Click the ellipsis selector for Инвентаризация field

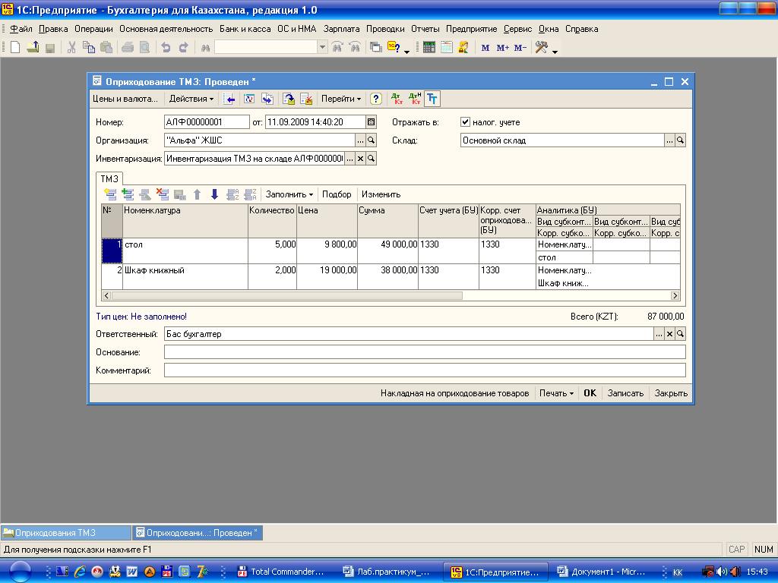[349, 159]
